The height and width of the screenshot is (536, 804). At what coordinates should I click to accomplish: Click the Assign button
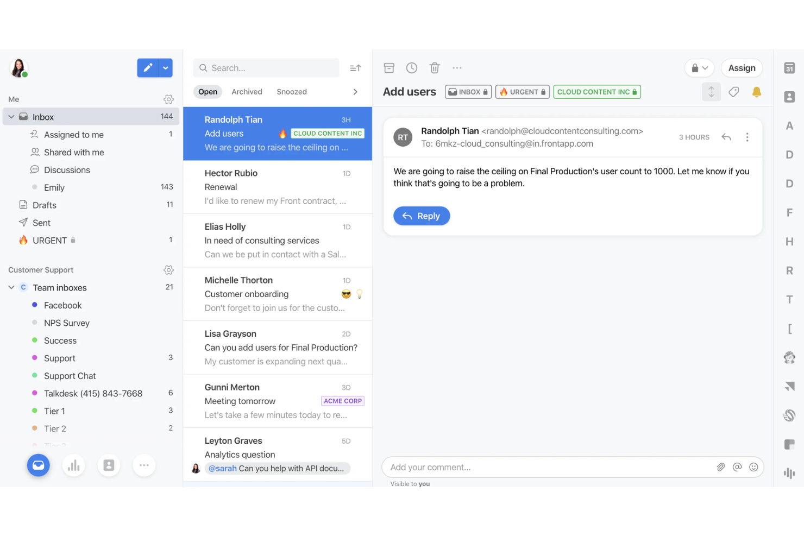(x=742, y=67)
